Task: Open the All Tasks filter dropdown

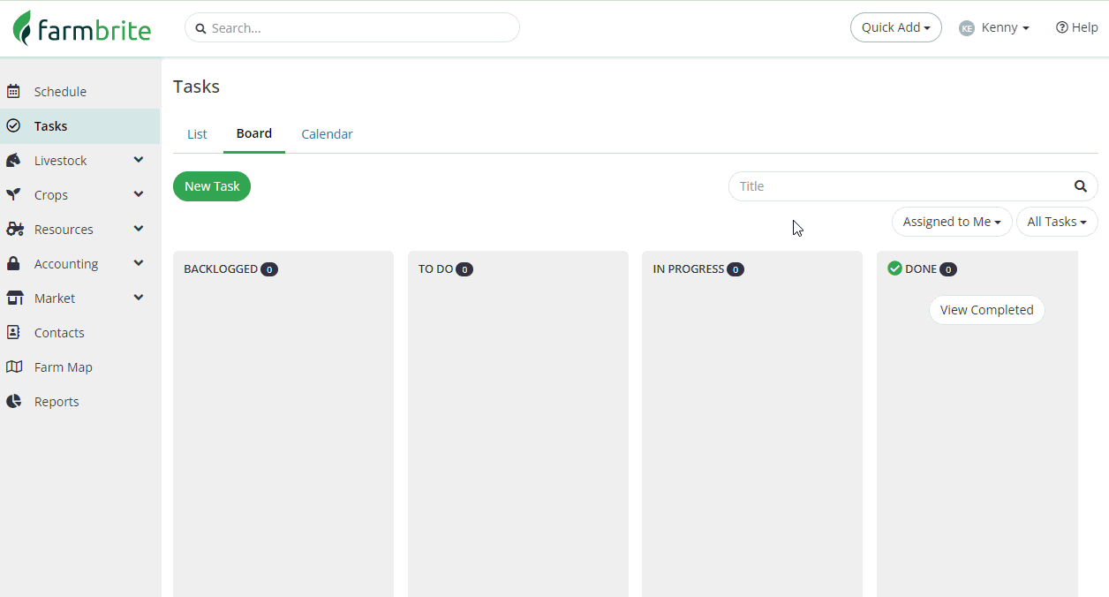Action: pyautogui.click(x=1057, y=222)
